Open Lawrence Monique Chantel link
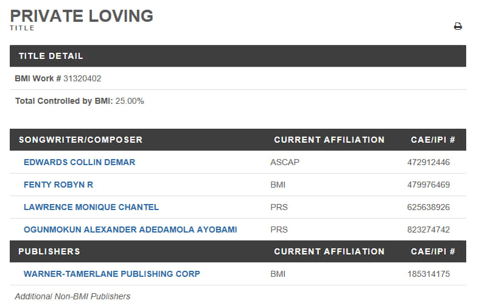479x306 pixels. [x=91, y=207]
